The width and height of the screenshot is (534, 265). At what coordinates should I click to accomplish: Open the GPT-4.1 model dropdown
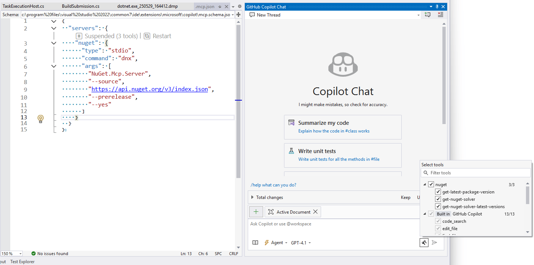301,243
